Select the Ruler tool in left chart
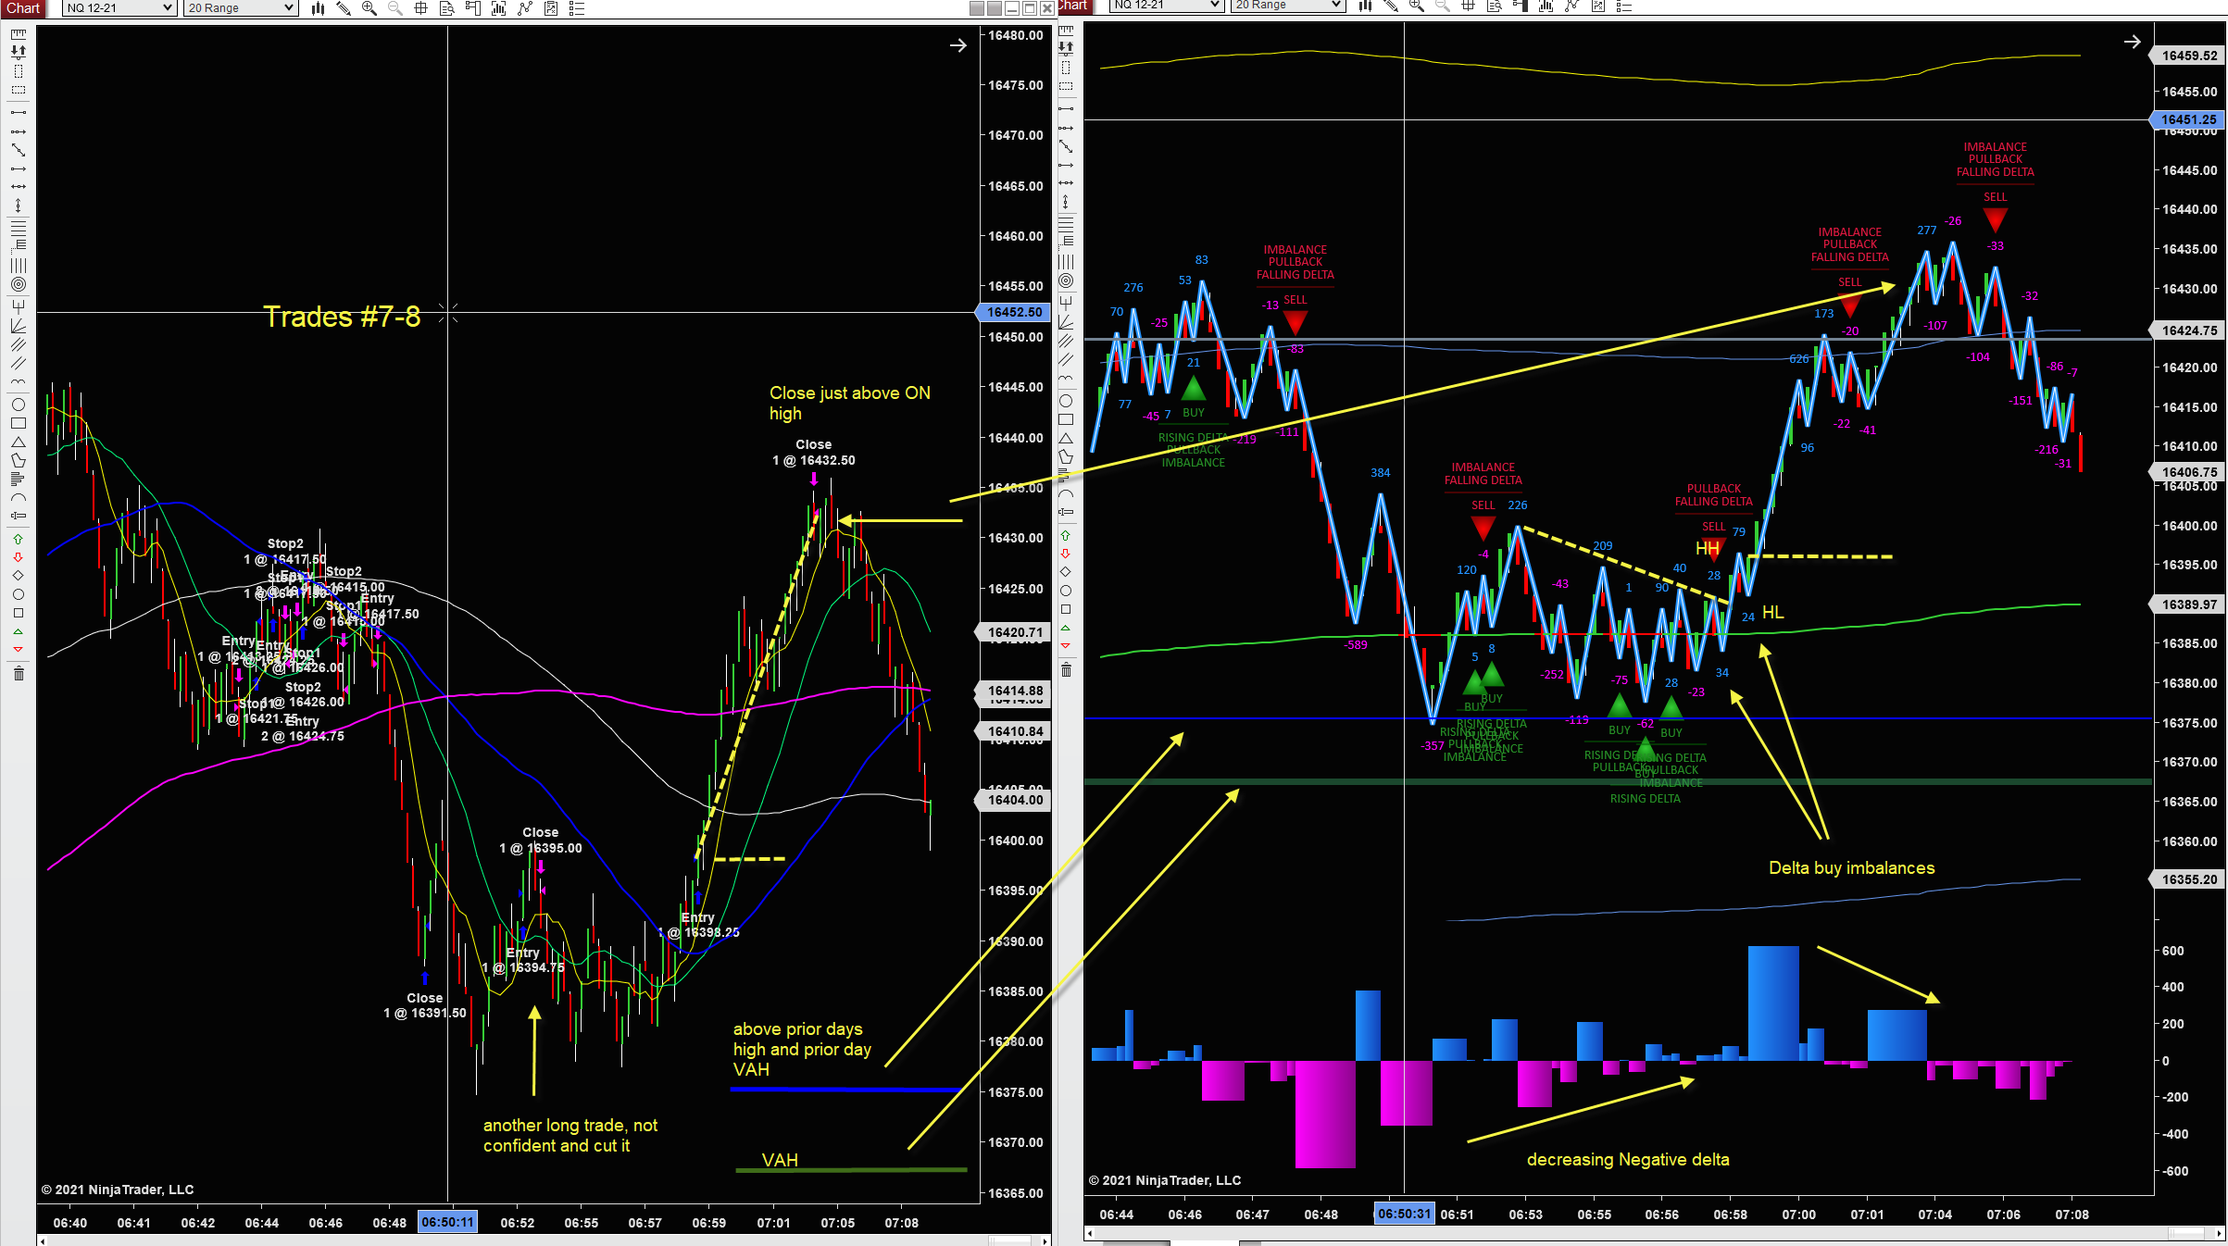The width and height of the screenshot is (2228, 1246). [x=18, y=34]
